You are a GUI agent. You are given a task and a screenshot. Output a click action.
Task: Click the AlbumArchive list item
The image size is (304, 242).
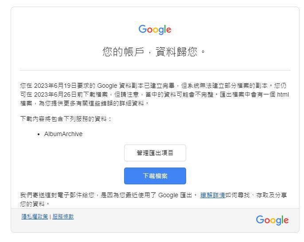click(63, 134)
